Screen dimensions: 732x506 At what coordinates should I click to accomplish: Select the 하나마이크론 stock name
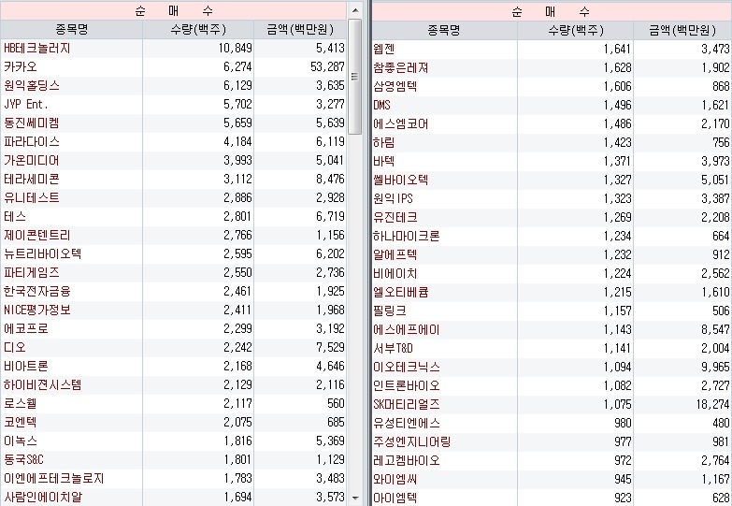point(406,236)
